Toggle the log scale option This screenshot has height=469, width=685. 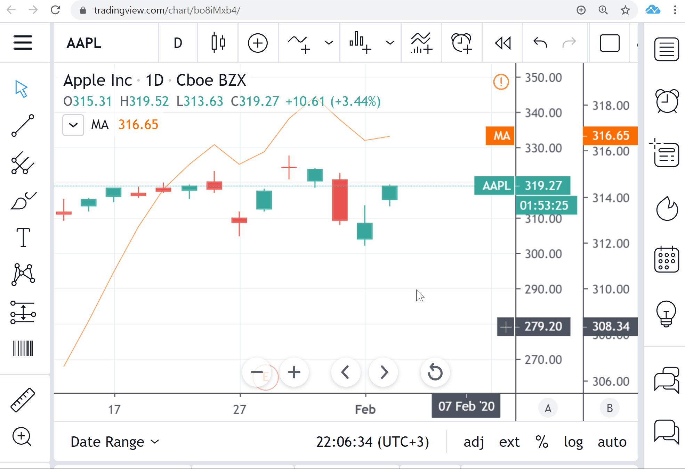click(573, 442)
